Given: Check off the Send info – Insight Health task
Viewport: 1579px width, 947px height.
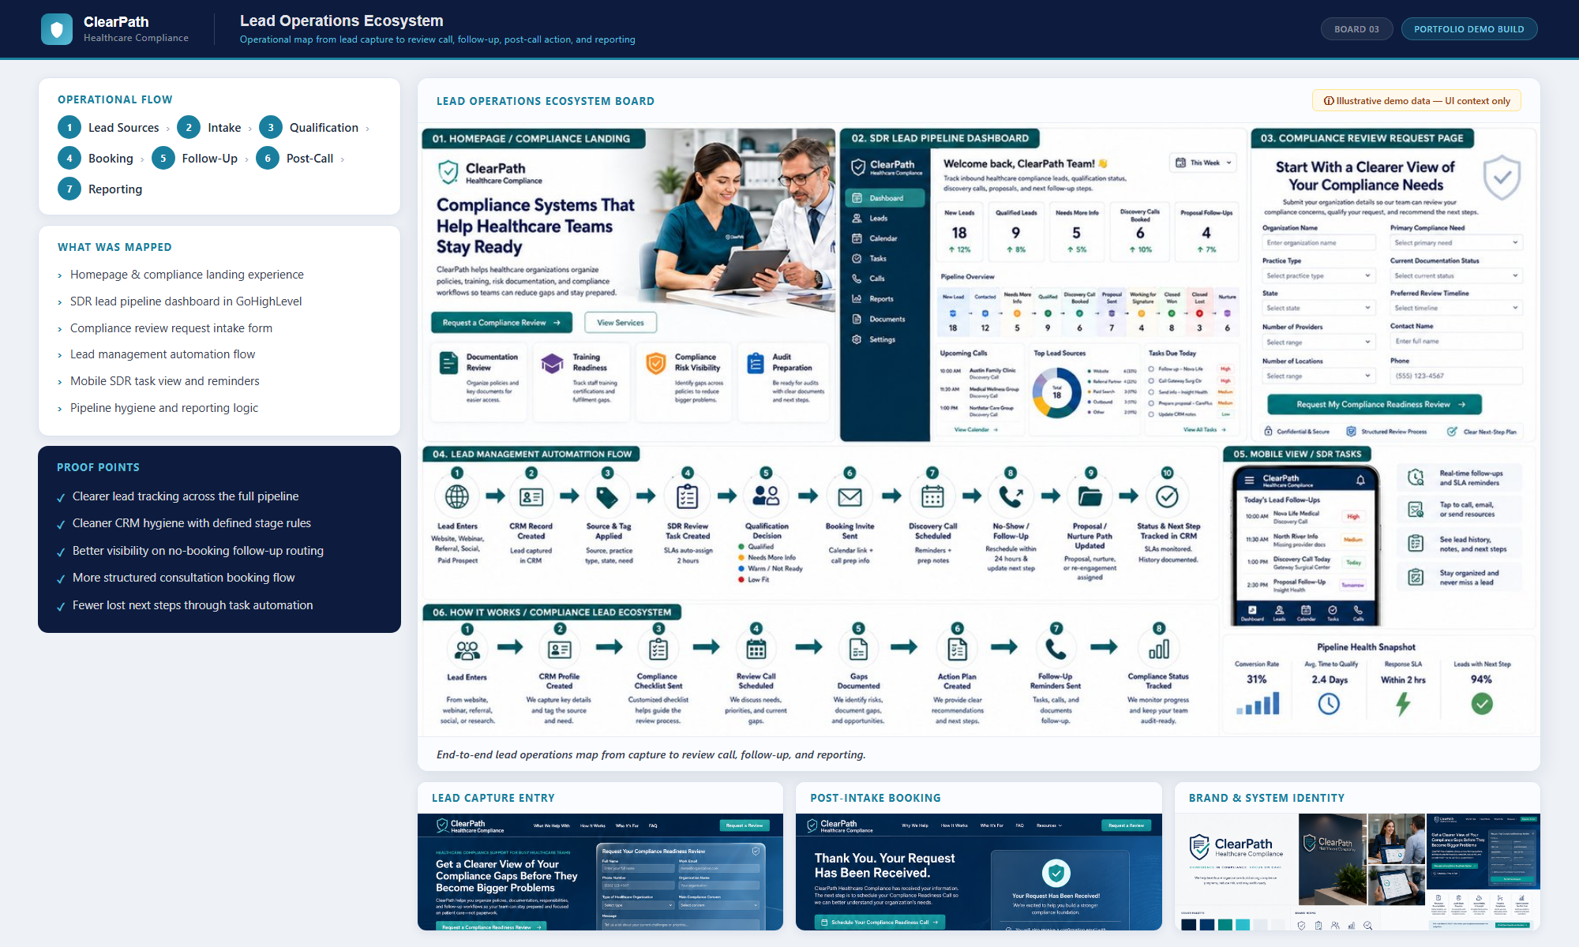Looking at the screenshot, I should pos(1152,391).
